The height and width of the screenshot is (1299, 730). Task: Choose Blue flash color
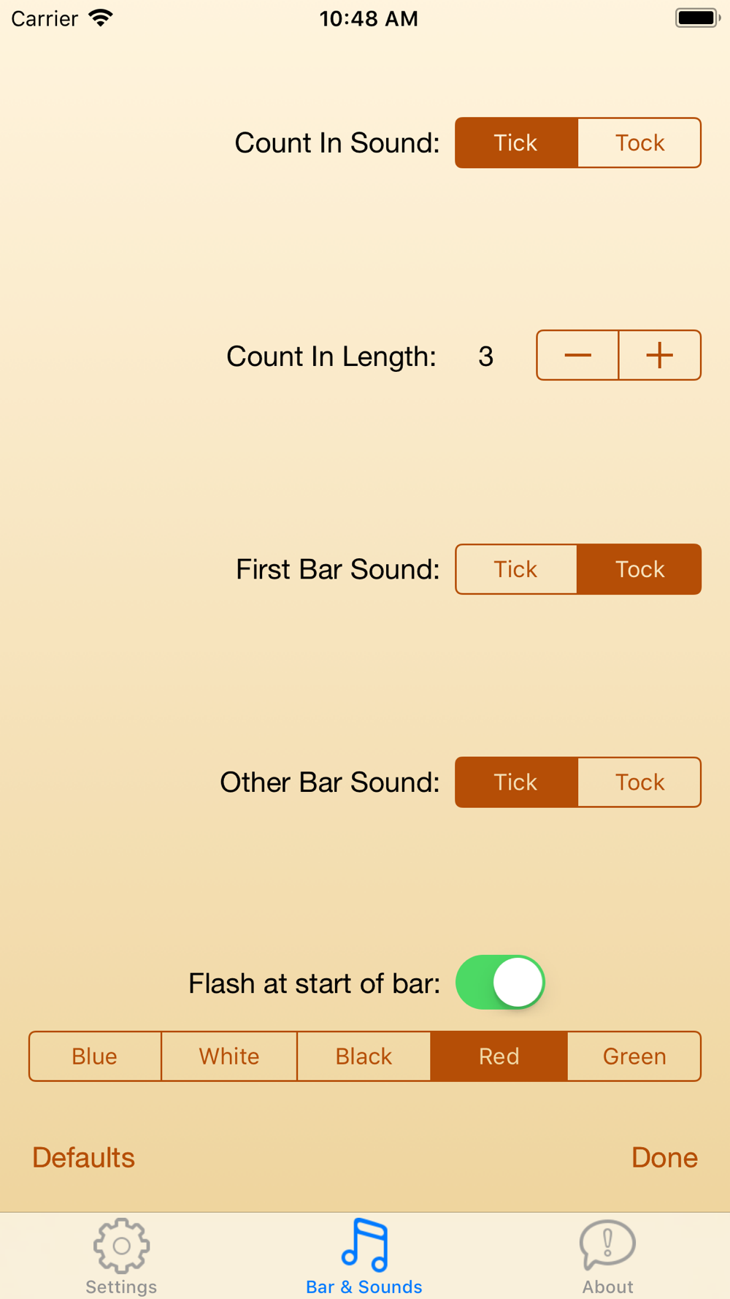tap(95, 1056)
